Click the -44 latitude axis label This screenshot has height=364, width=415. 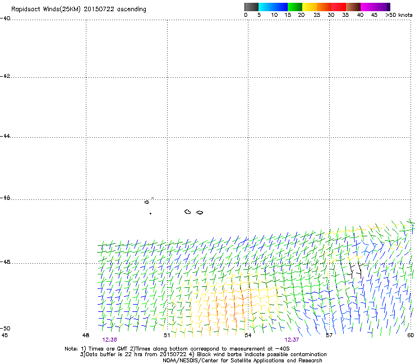click(5, 136)
